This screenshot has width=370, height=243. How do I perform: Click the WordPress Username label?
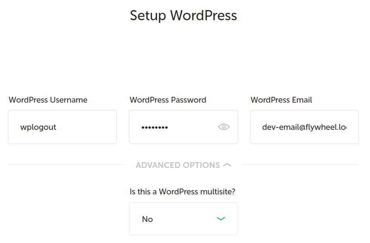coord(48,100)
